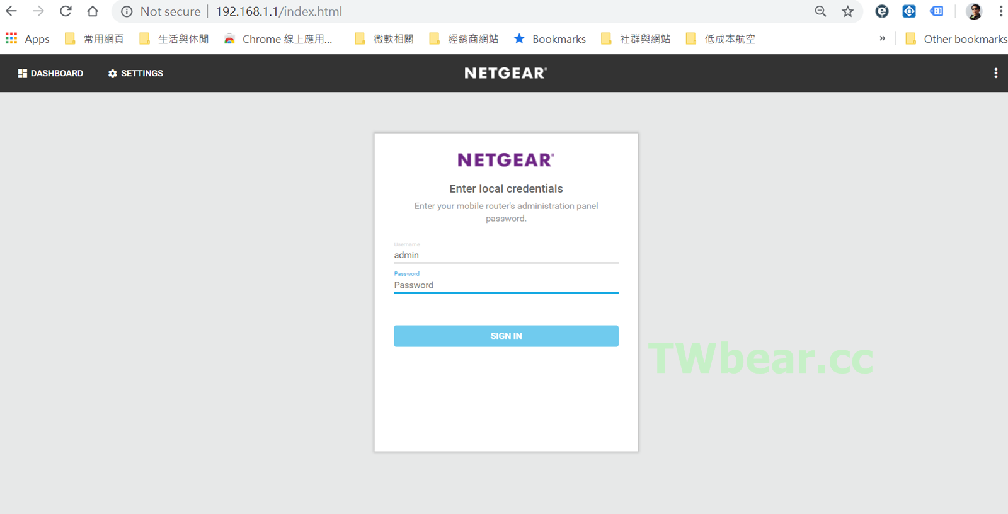Click the browser forward arrow
1008x514 pixels.
tap(38, 11)
